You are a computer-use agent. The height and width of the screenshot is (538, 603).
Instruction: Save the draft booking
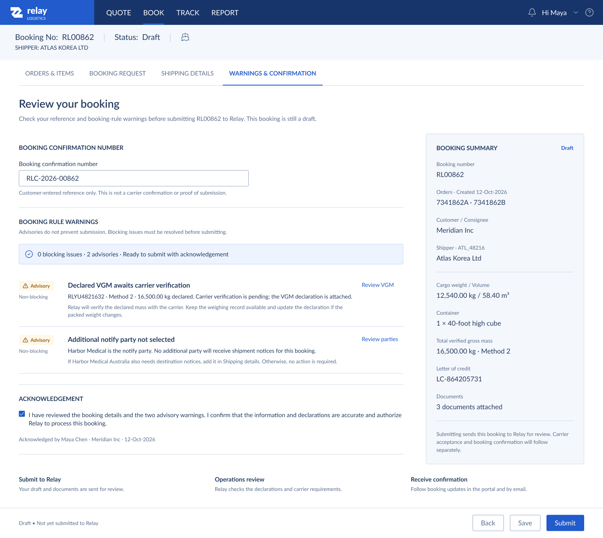525,523
